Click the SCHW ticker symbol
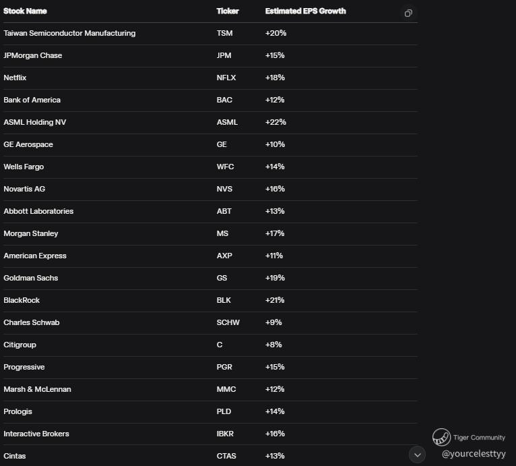The image size is (516, 466). tap(228, 322)
